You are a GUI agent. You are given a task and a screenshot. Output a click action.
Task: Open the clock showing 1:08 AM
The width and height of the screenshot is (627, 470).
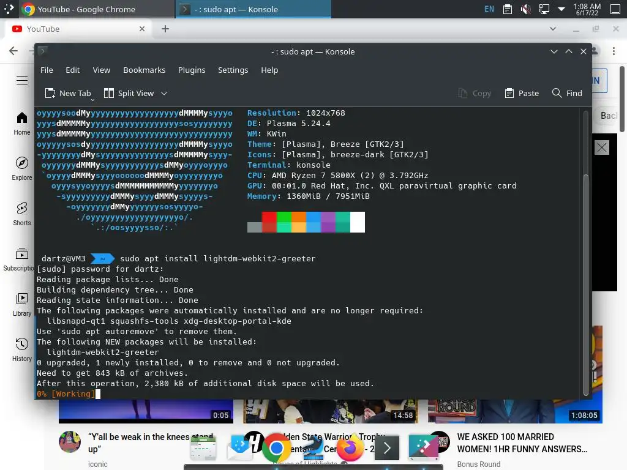pyautogui.click(x=587, y=9)
